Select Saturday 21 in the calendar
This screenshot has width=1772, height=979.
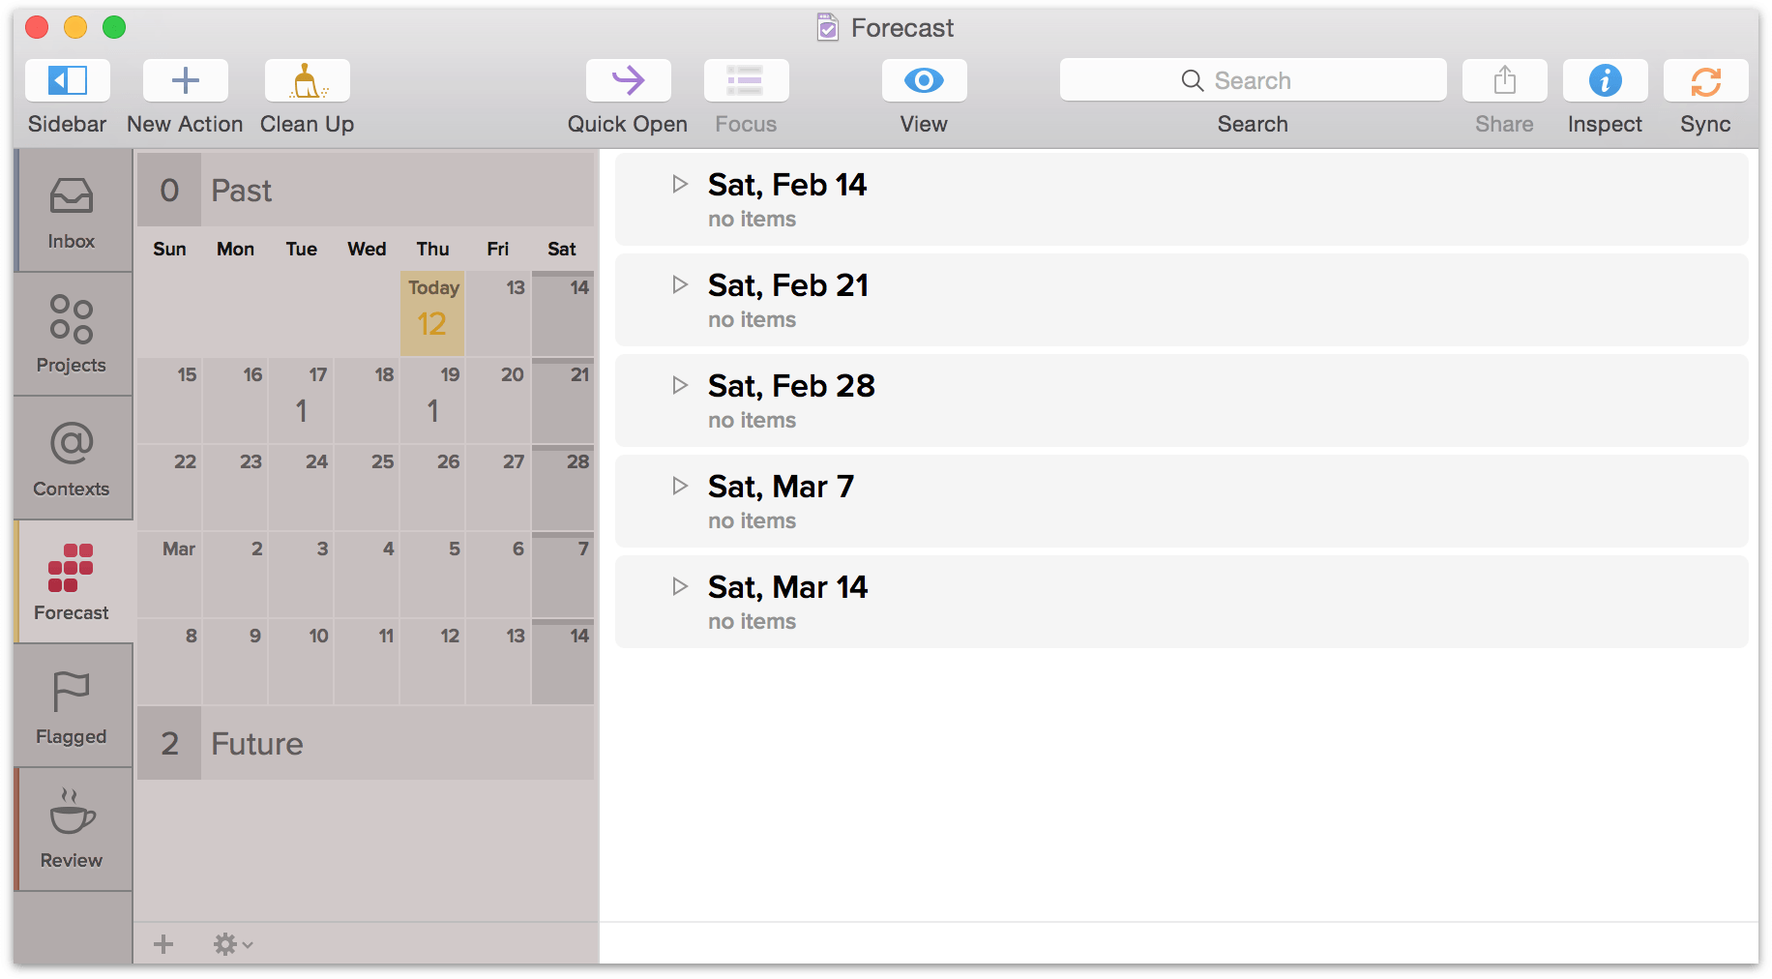coord(563,400)
